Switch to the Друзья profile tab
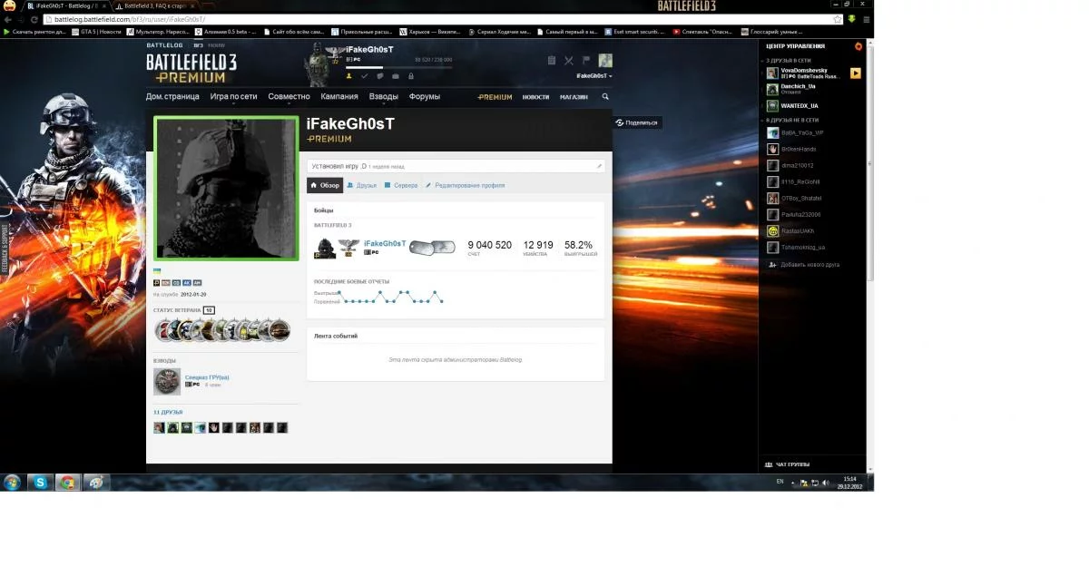This screenshot has height=576, width=1089. [x=361, y=185]
